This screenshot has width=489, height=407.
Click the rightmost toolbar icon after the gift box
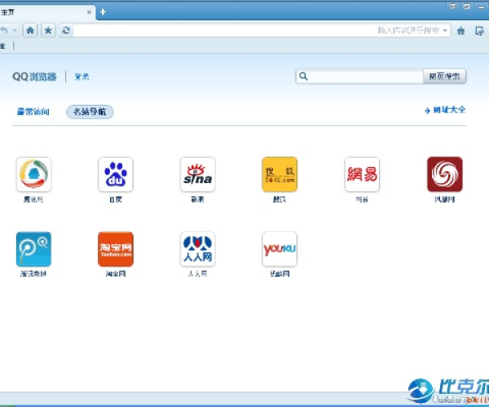[479, 30]
